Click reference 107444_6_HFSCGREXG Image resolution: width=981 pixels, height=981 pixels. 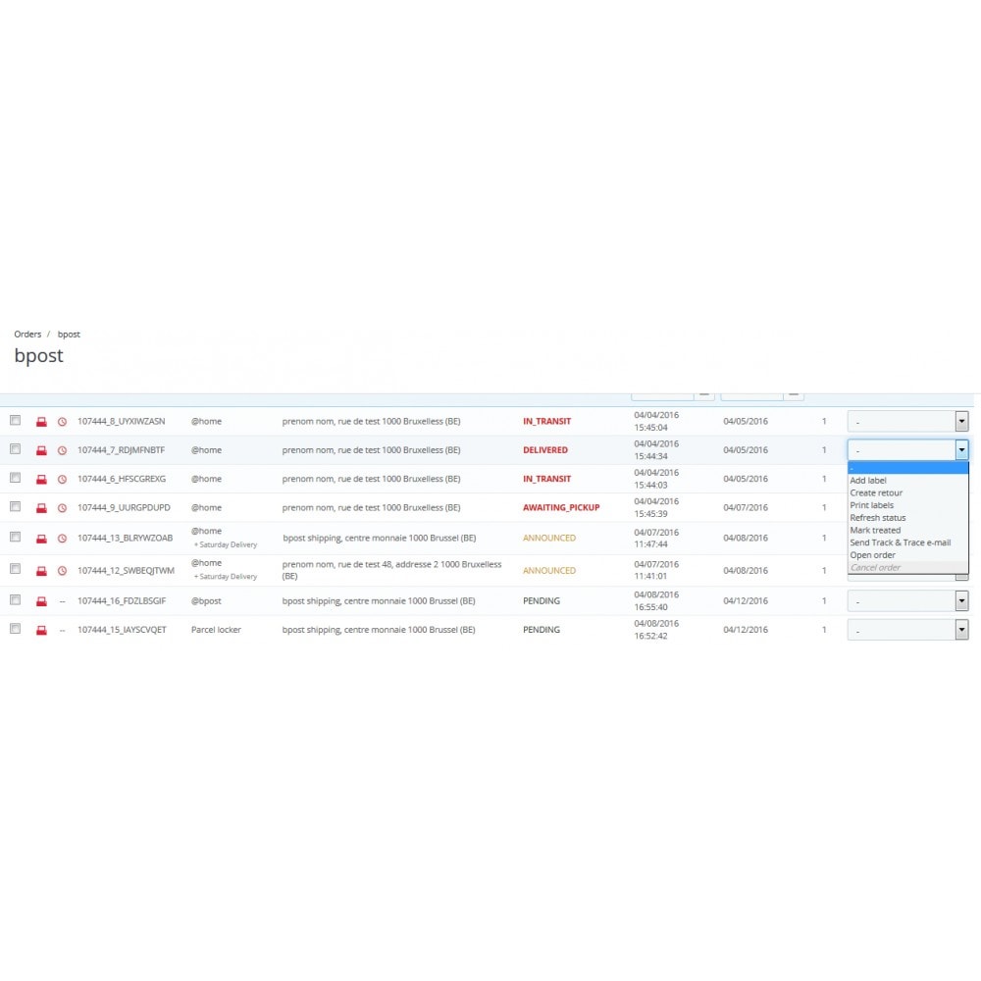[x=122, y=480]
